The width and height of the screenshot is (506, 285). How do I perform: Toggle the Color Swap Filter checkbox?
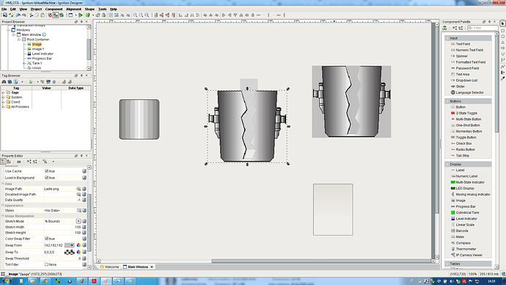pyautogui.click(x=46, y=239)
